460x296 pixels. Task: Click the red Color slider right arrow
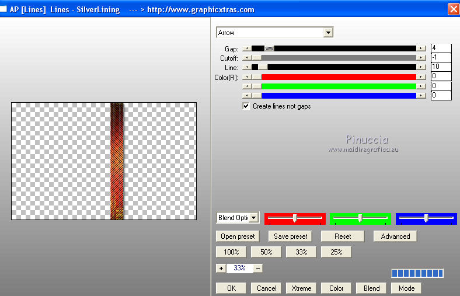[x=421, y=77]
